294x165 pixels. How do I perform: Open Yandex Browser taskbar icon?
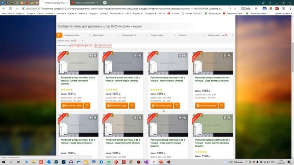point(153,162)
